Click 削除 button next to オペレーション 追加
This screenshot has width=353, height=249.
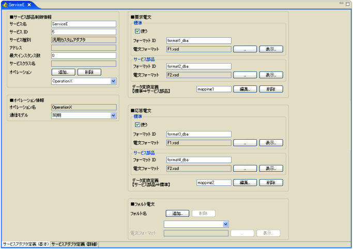click(89, 72)
